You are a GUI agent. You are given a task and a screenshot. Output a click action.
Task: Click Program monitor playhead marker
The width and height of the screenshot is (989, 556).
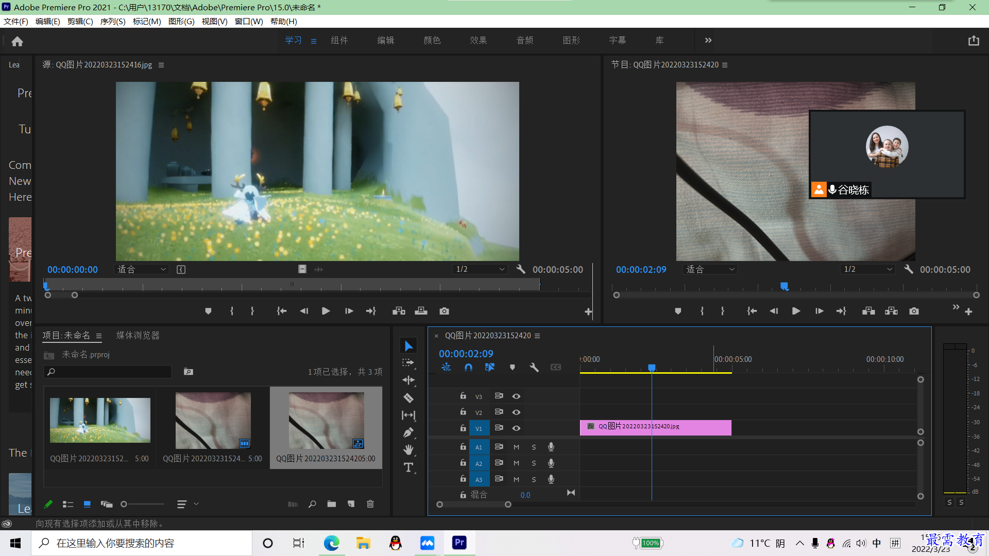(x=784, y=286)
